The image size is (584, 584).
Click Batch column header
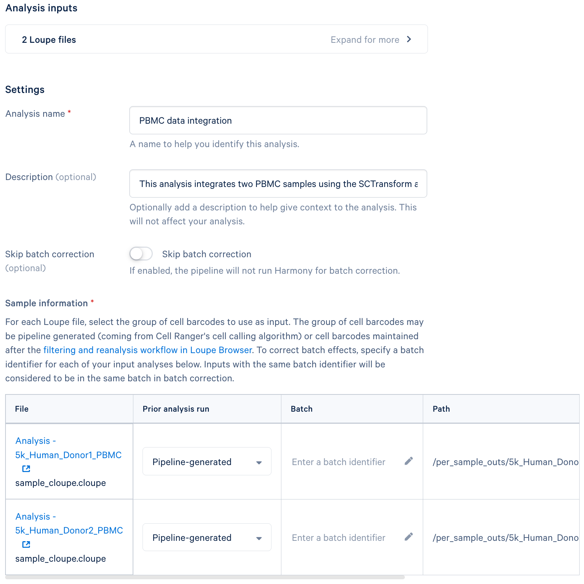[302, 409]
